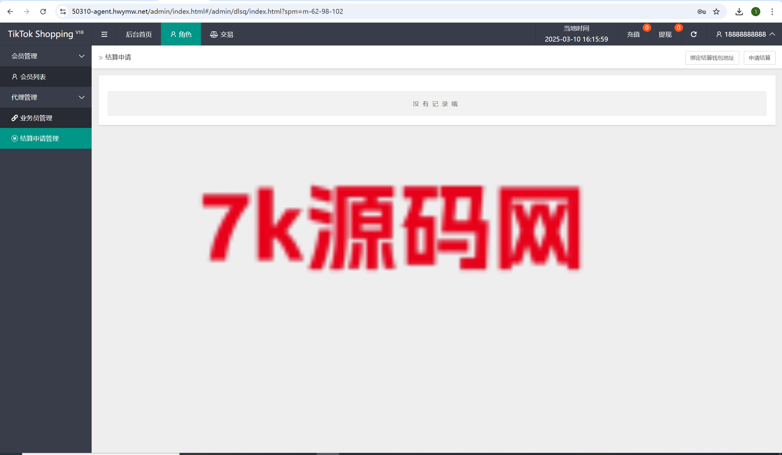Click the 交易 scales icon
The width and height of the screenshot is (782, 455).
pyautogui.click(x=214, y=34)
